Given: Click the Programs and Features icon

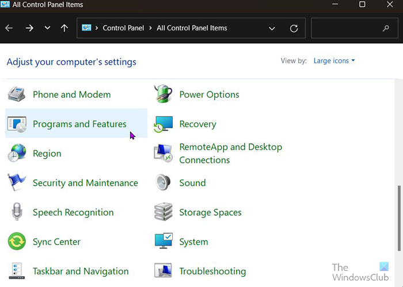Looking at the screenshot, I should (x=17, y=124).
